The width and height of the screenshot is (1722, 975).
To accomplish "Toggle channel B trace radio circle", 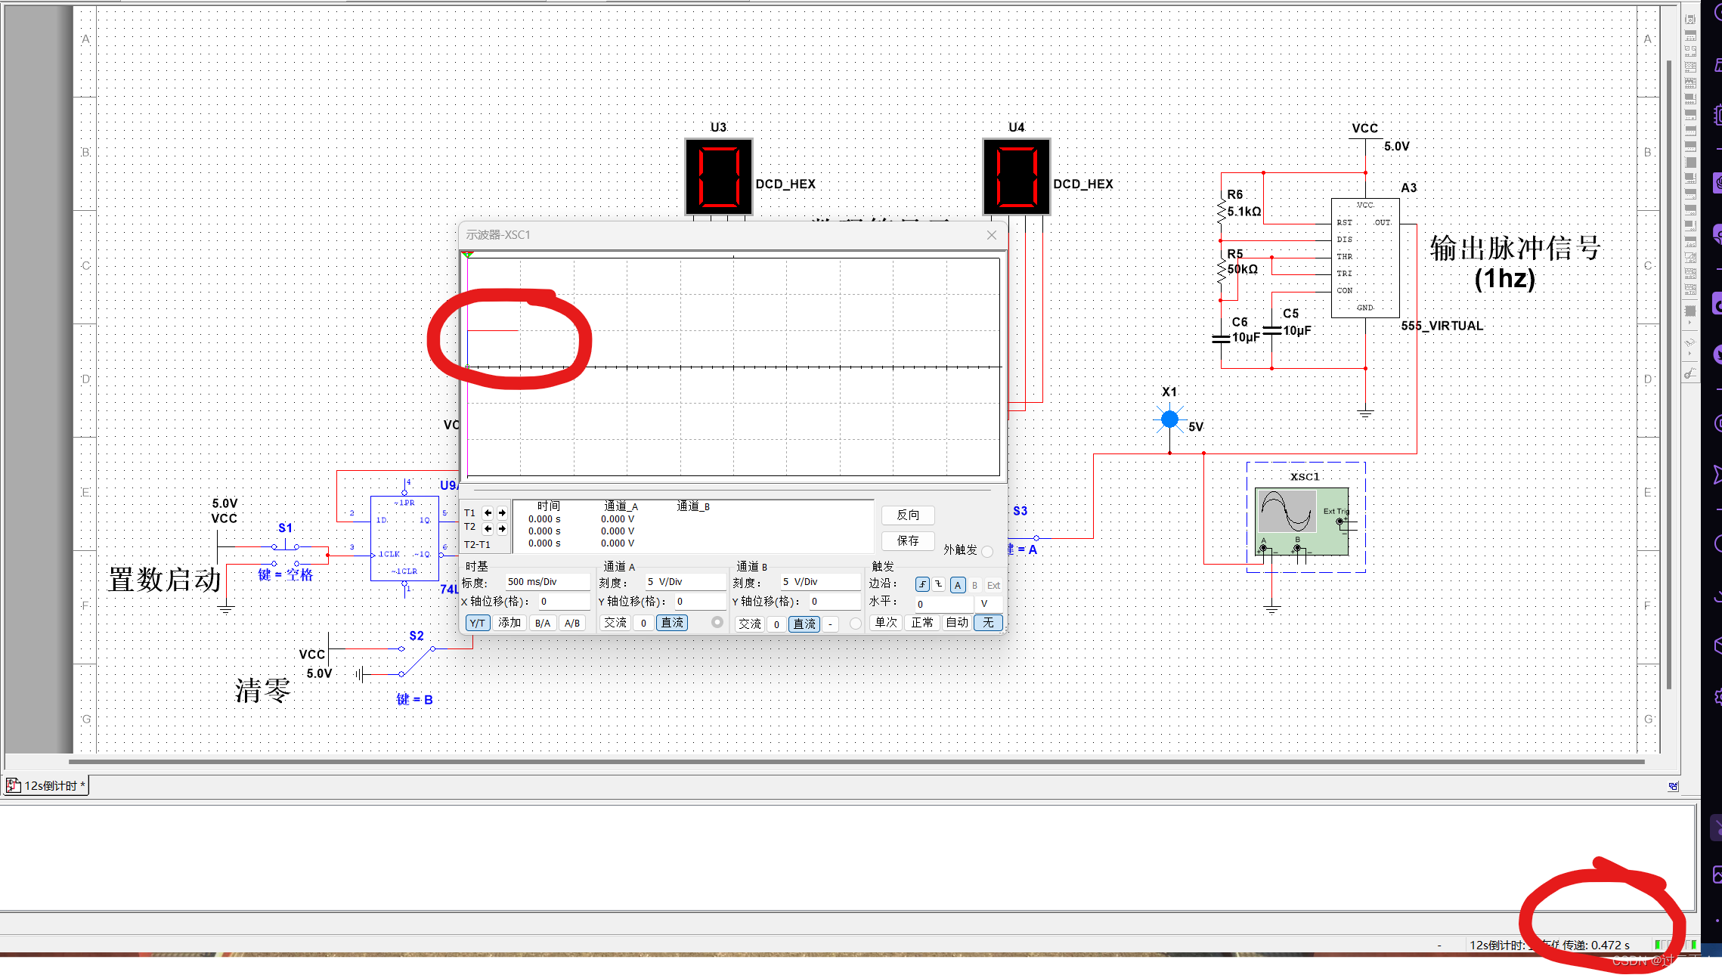I will pyautogui.click(x=855, y=624).
